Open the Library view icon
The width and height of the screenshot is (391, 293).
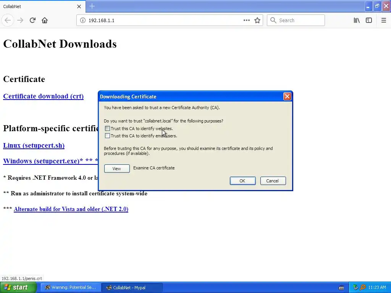click(x=357, y=20)
